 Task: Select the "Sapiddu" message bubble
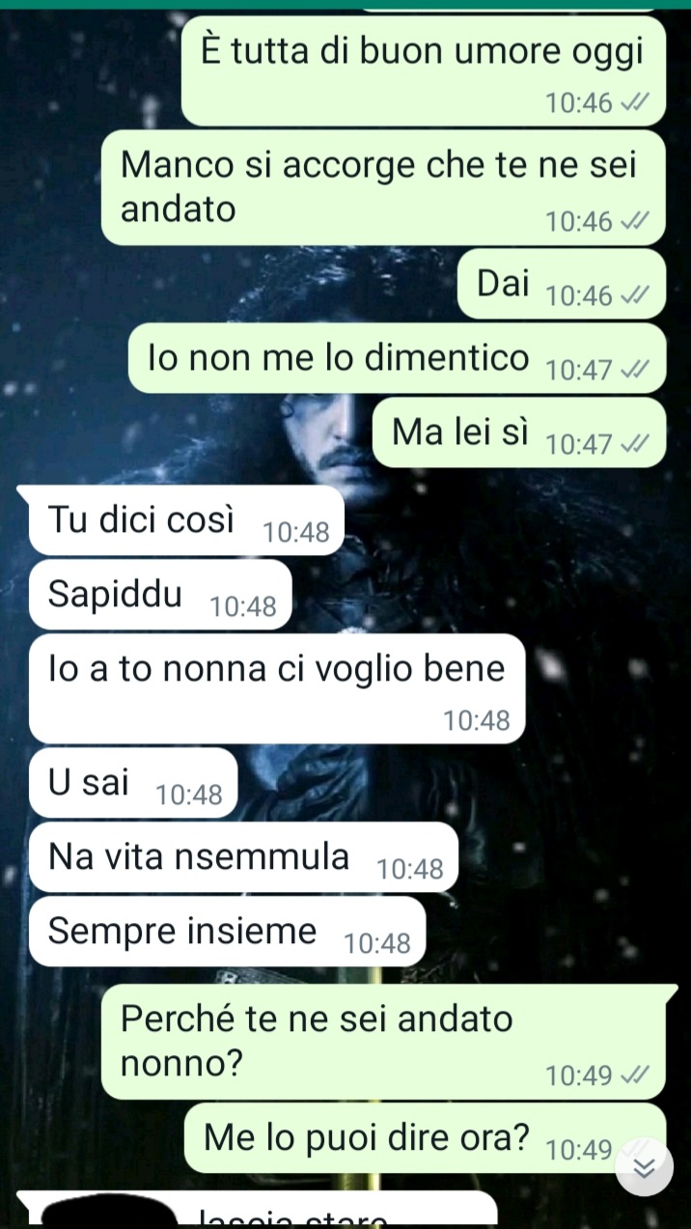[160, 595]
